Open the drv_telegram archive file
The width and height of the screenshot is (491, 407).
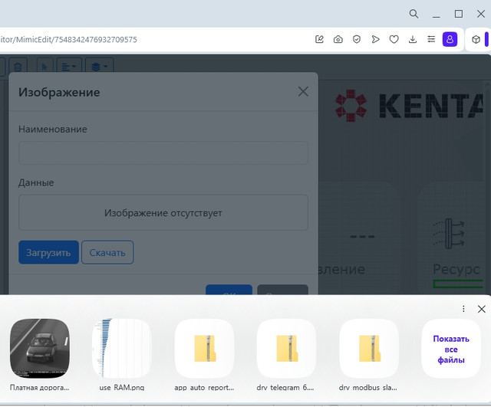coord(286,348)
